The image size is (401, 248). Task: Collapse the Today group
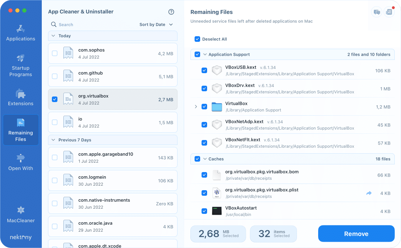coord(53,36)
